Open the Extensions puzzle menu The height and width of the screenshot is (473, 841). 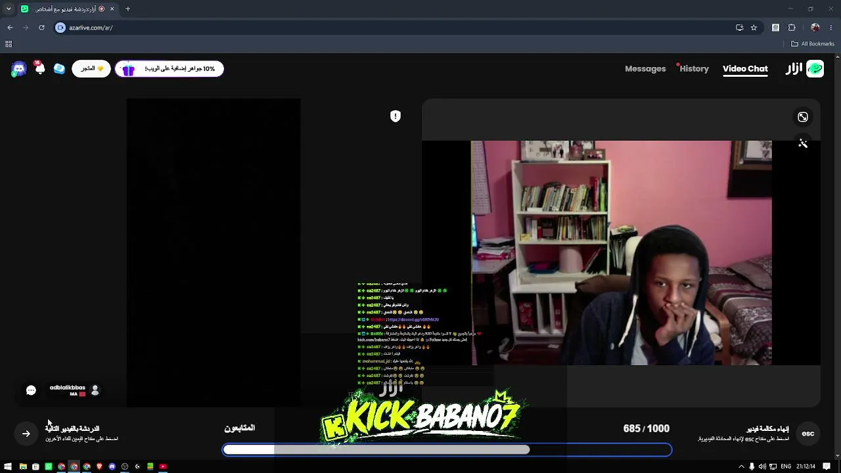pyautogui.click(x=792, y=28)
